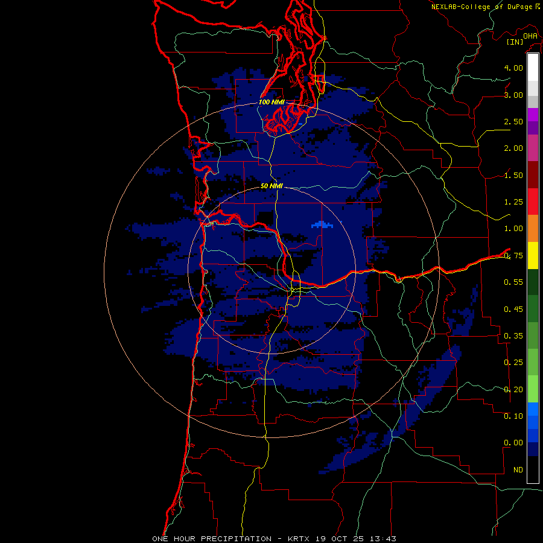This screenshot has width=543, height=543.
Task: Click the "1.50" legend value
Action: pyautogui.click(x=513, y=175)
